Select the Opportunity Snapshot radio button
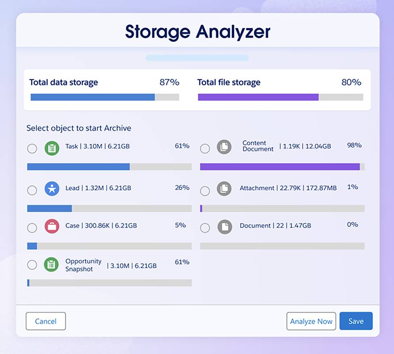The width and height of the screenshot is (394, 354). pyautogui.click(x=32, y=265)
